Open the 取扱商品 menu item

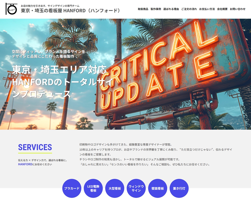click(x=143, y=9)
